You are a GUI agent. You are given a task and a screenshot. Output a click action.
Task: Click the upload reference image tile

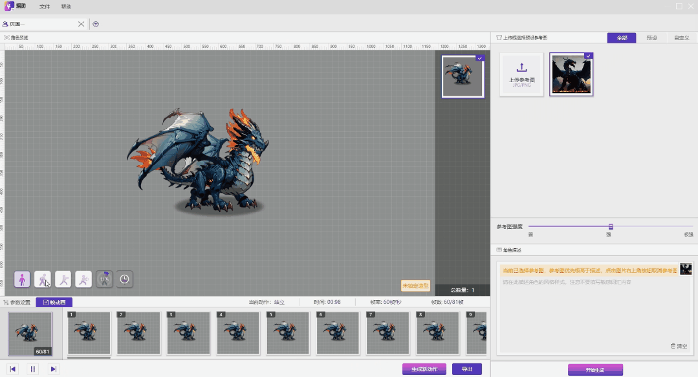pyautogui.click(x=521, y=74)
